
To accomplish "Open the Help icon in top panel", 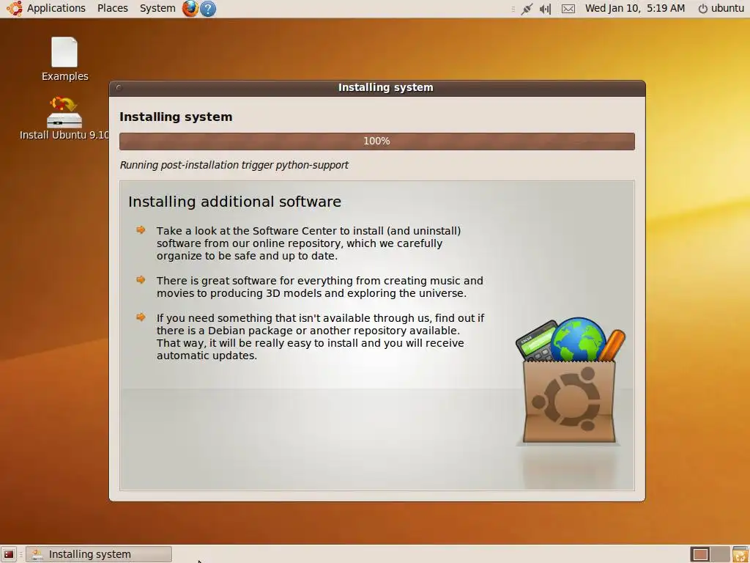I will pos(207,9).
